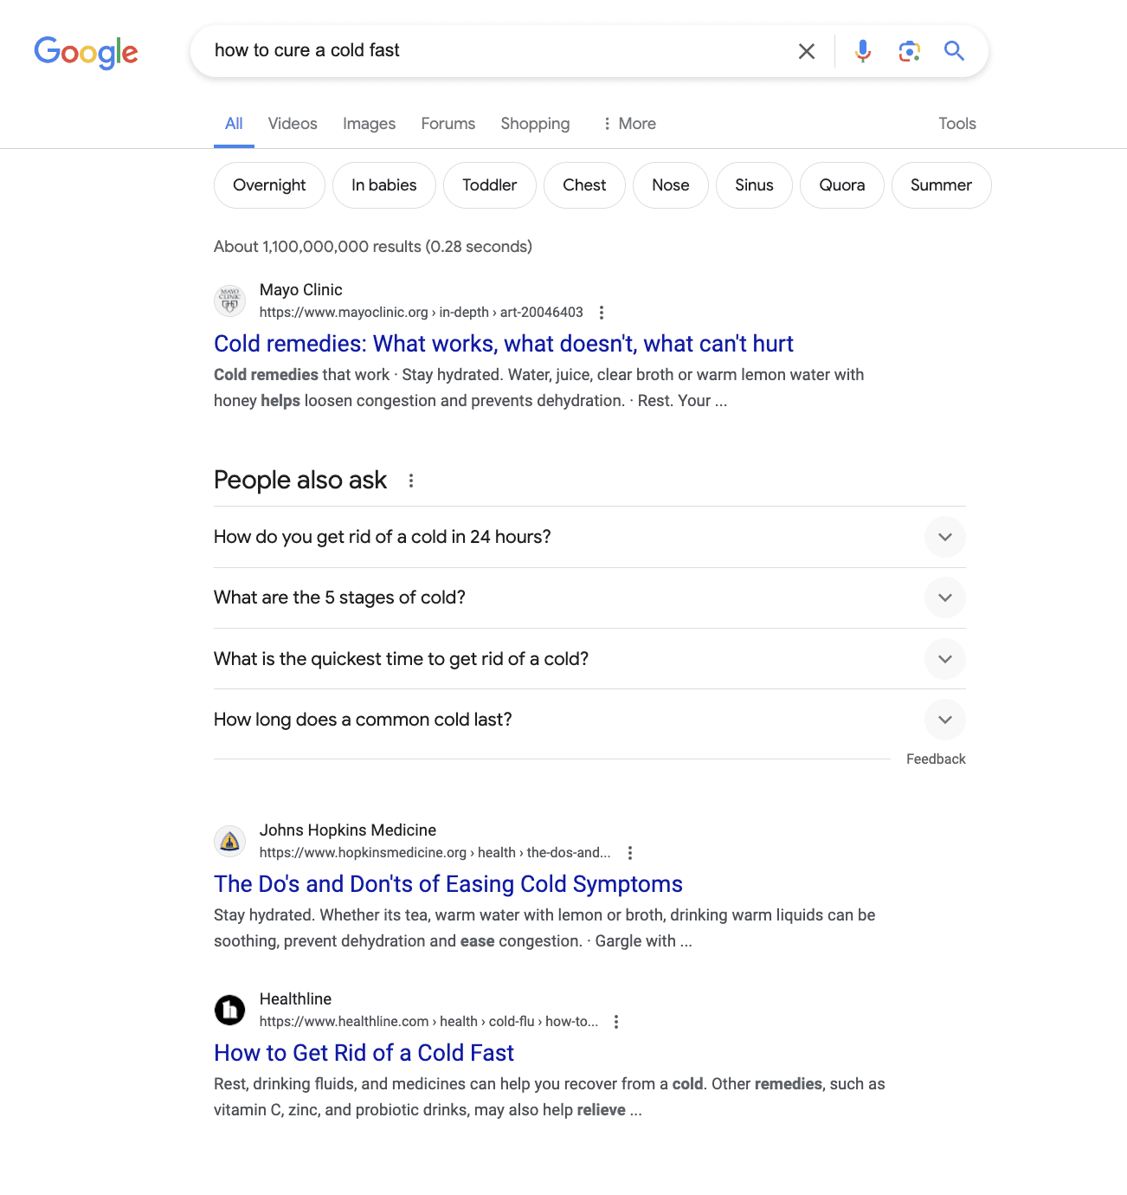Open Google Lens image search
The width and height of the screenshot is (1127, 1195).
coord(909,51)
